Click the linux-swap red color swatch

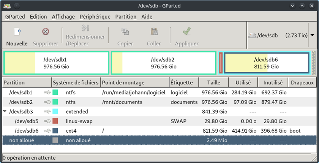(55, 121)
